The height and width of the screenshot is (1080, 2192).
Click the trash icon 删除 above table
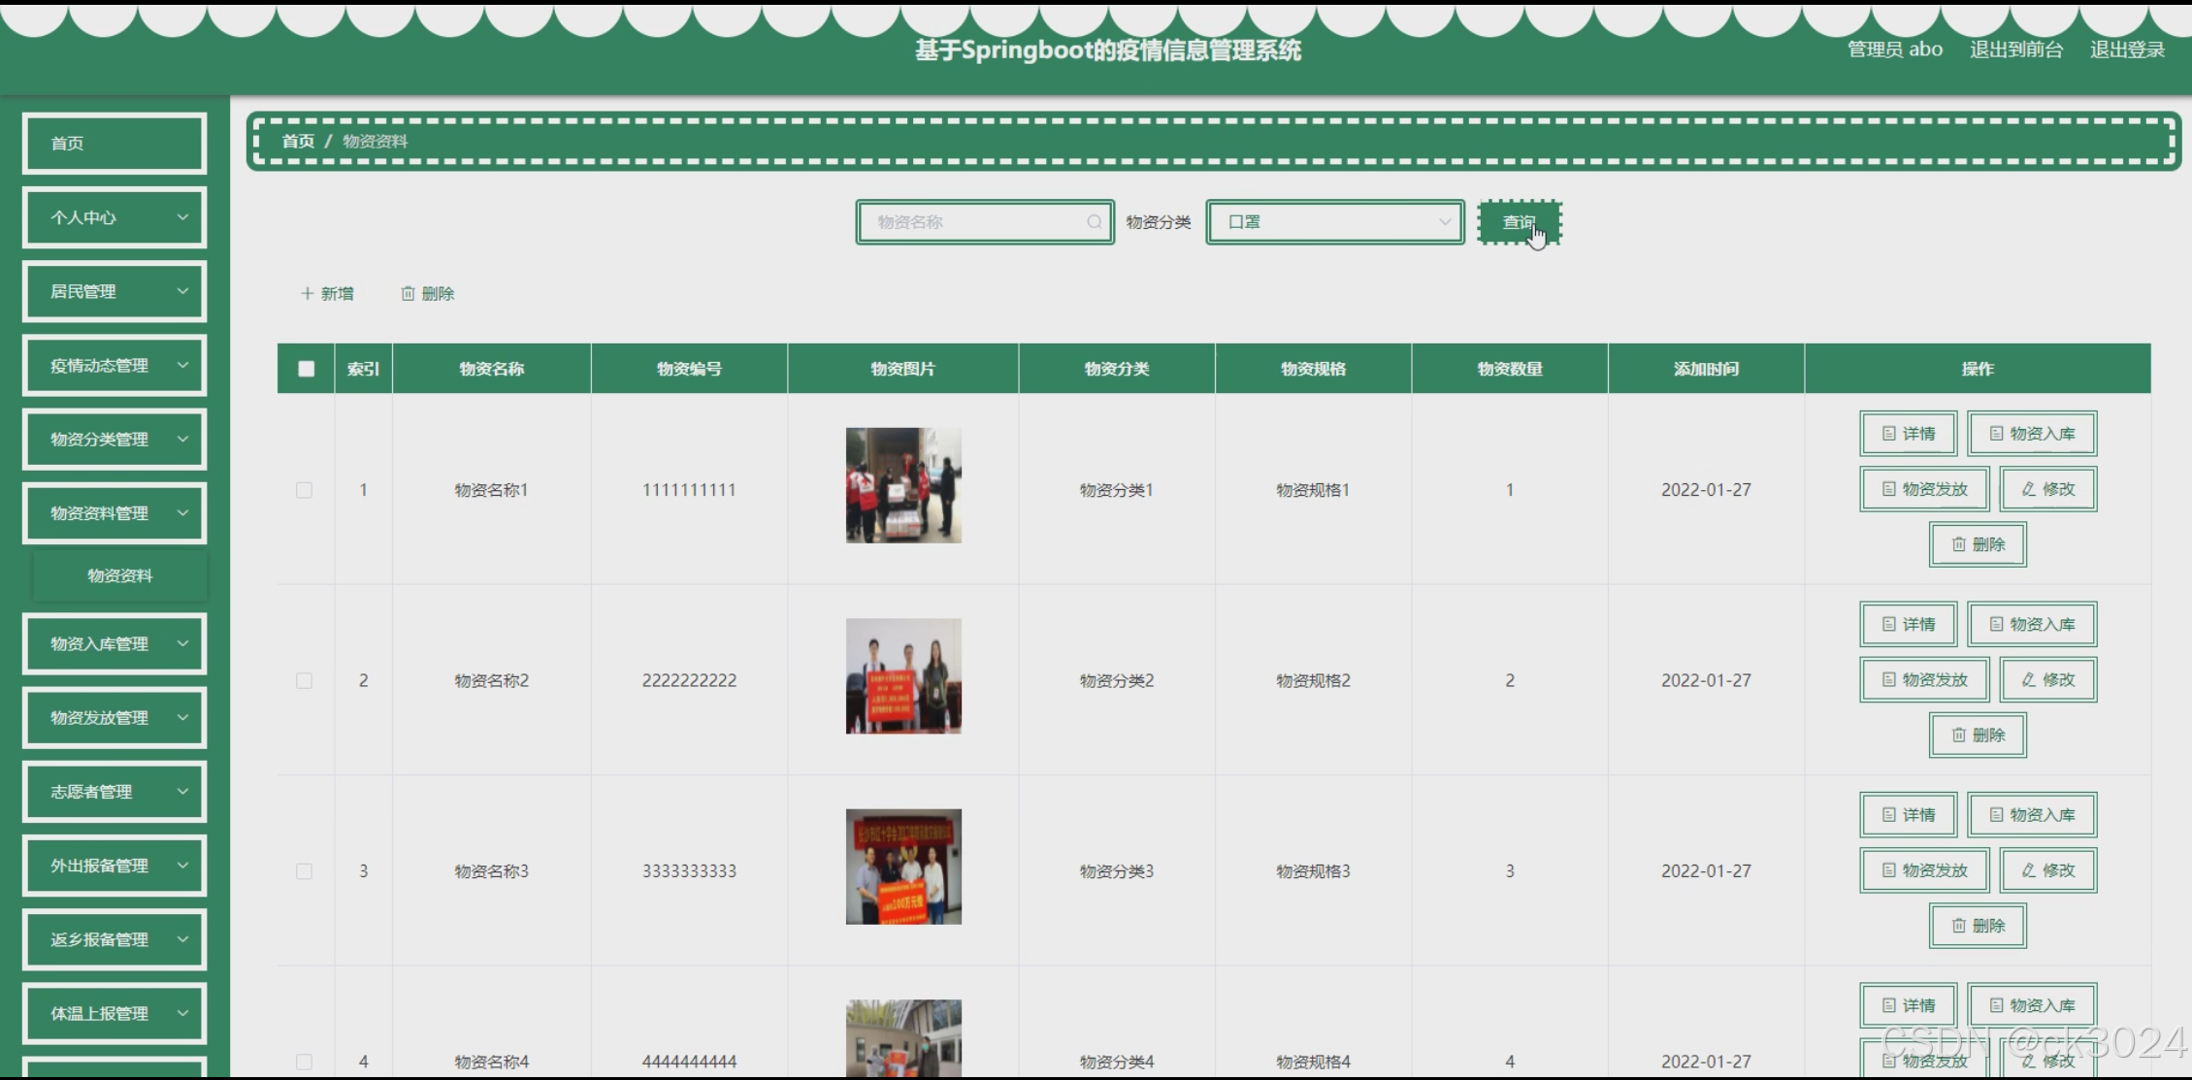point(428,293)
